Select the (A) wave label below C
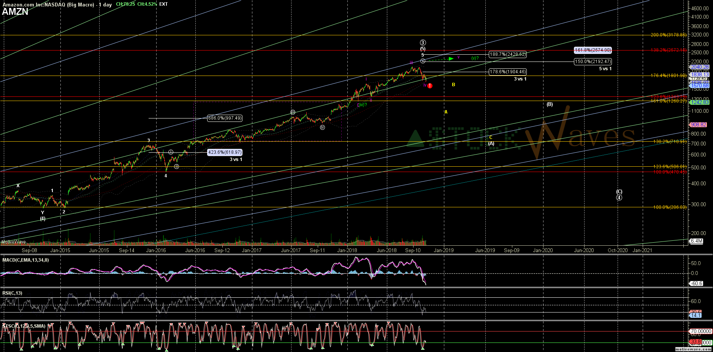Screen dimensions: 713x352 pyautogui.click(x=491, y=143)
